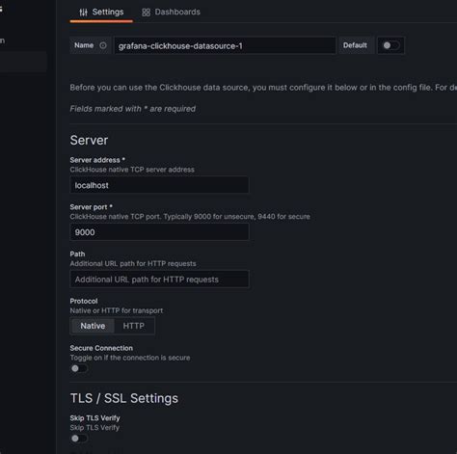Viewport: 457px width, 454px height.
Task: Click the sidebar item ending in 'n'
Action: coord(2,40)
